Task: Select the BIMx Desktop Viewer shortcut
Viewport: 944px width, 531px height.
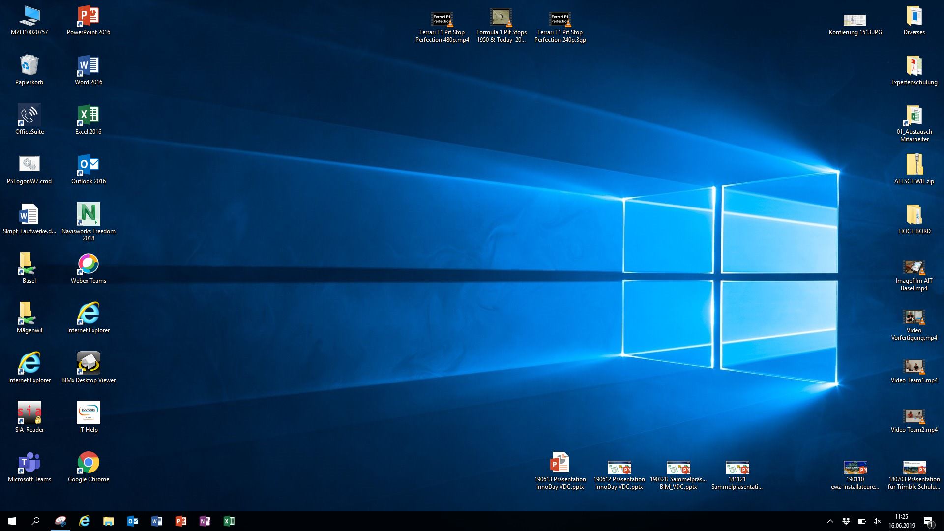Action: point(88,364)
